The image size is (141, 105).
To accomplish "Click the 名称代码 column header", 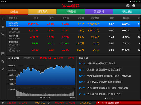I will click(x=13, y=18).
